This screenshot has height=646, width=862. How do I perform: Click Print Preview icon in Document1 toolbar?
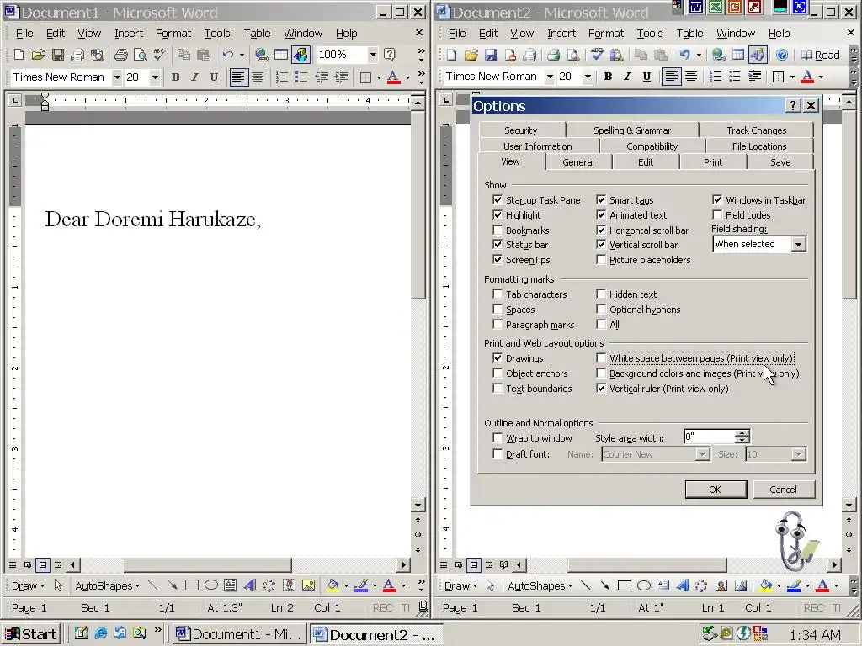(x=141, y=55)
